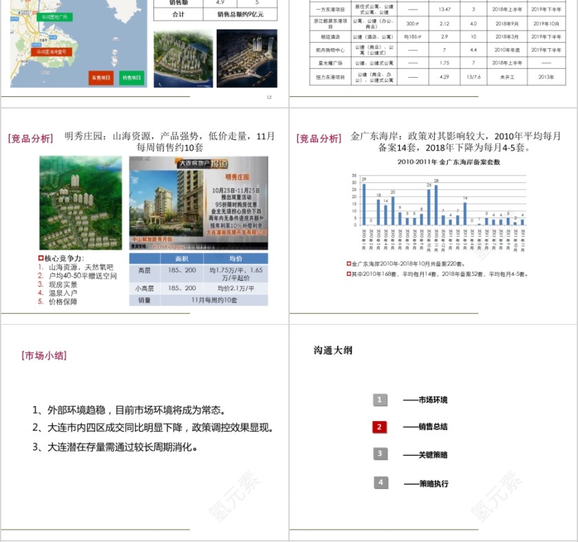Click the "销售总额约9亿元" table cell
This screenshot has height=542, width=578.
pyautogui.click(x=241, y=14)
